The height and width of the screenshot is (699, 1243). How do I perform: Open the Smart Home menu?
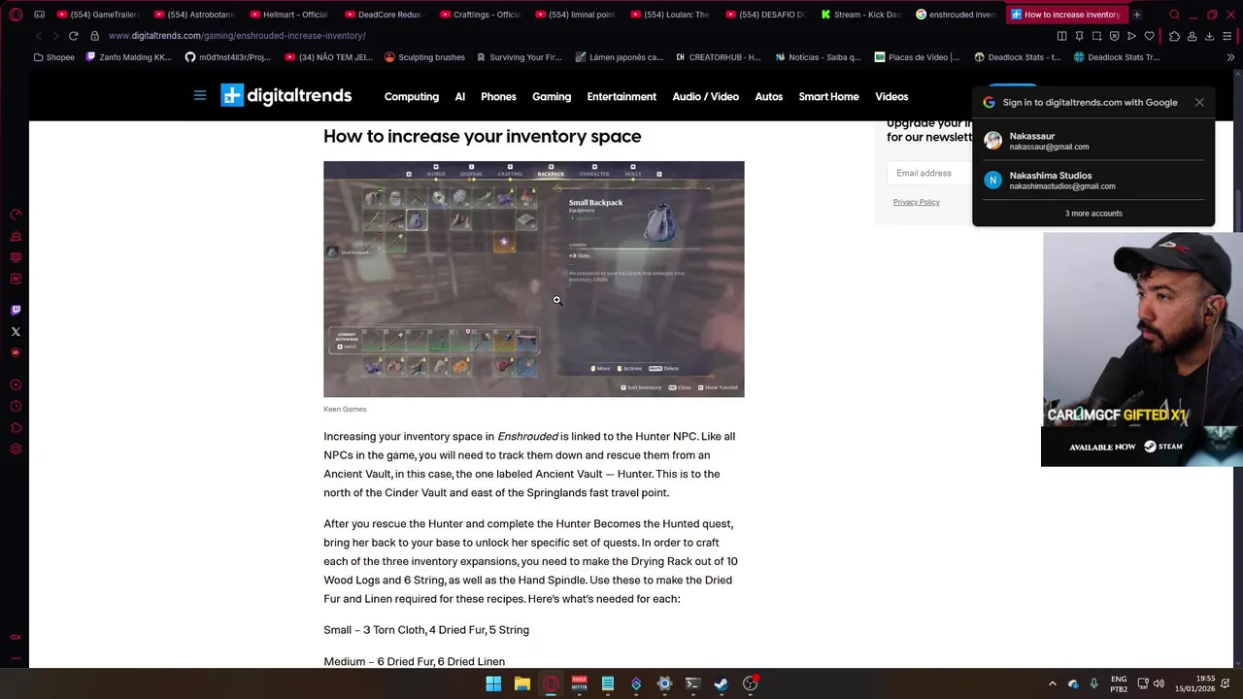828,96
